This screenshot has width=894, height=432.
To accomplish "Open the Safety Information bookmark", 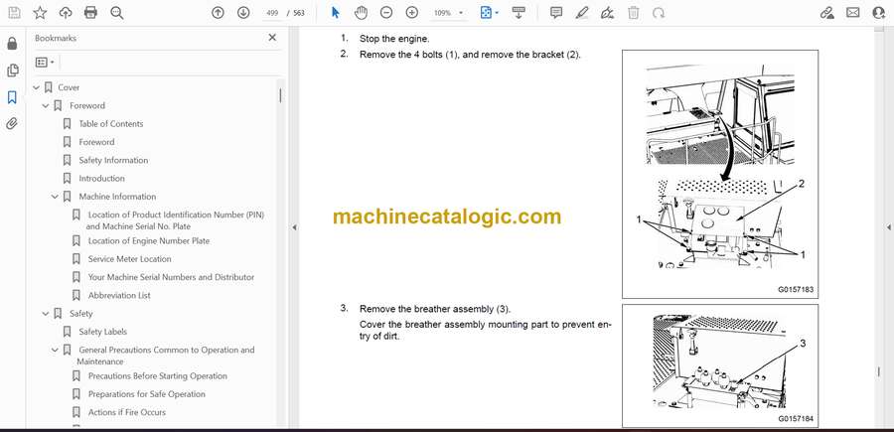I will point(113,160).
